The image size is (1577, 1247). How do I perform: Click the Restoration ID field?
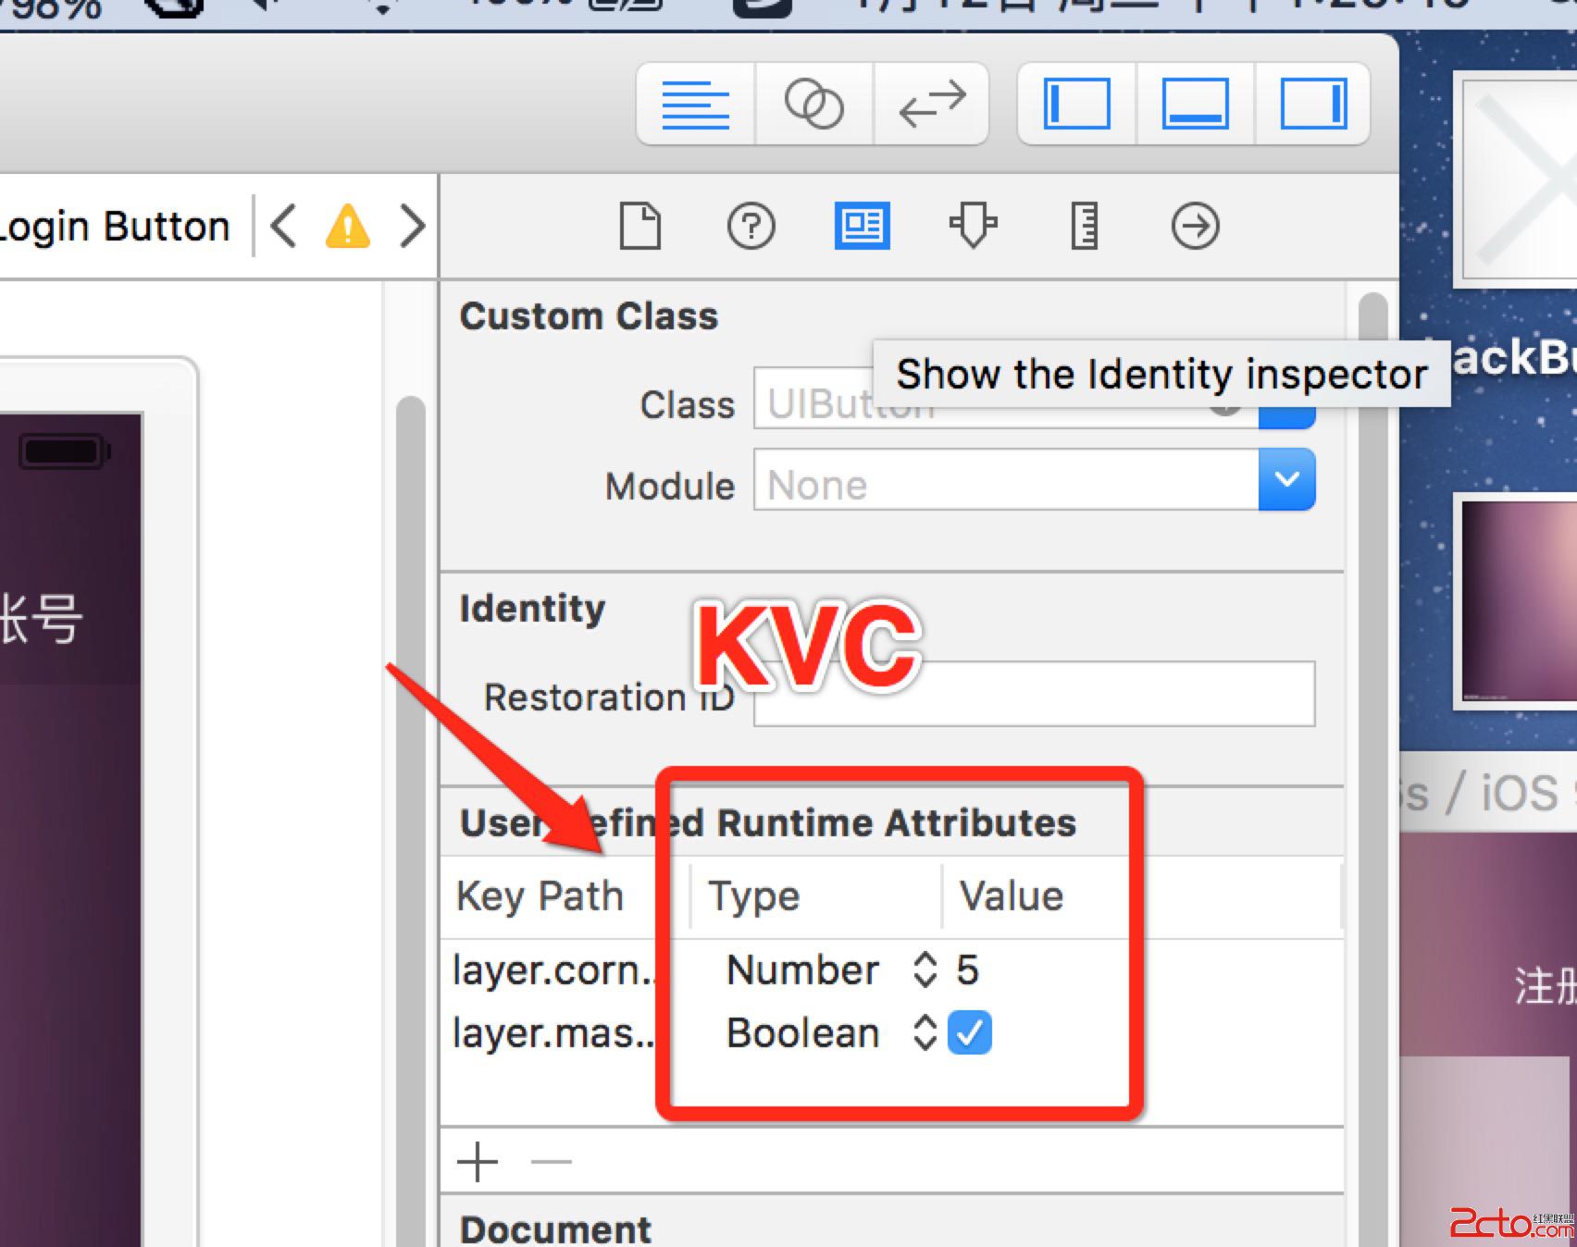click(x=1034, y=694)
